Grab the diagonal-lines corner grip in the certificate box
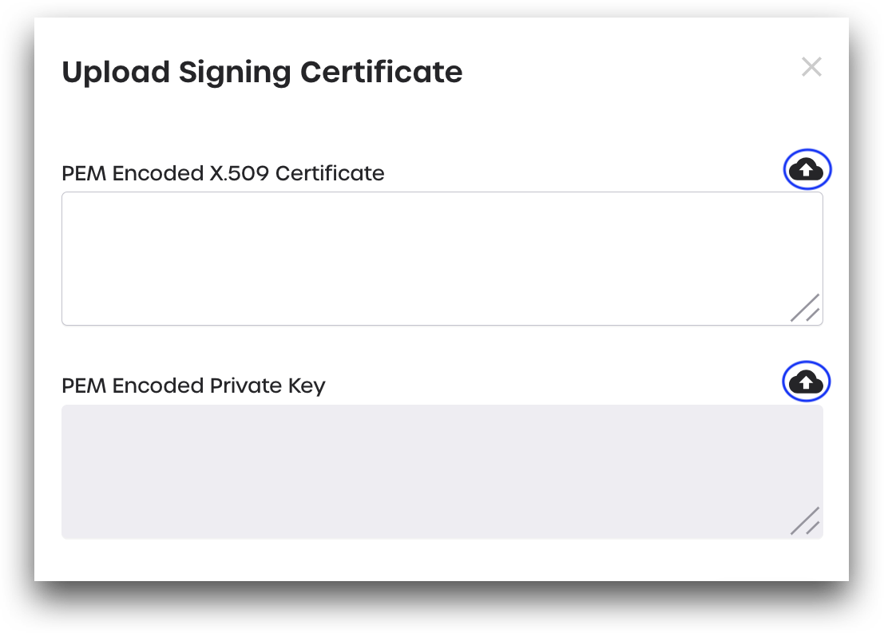 click(x=806, y=308)
